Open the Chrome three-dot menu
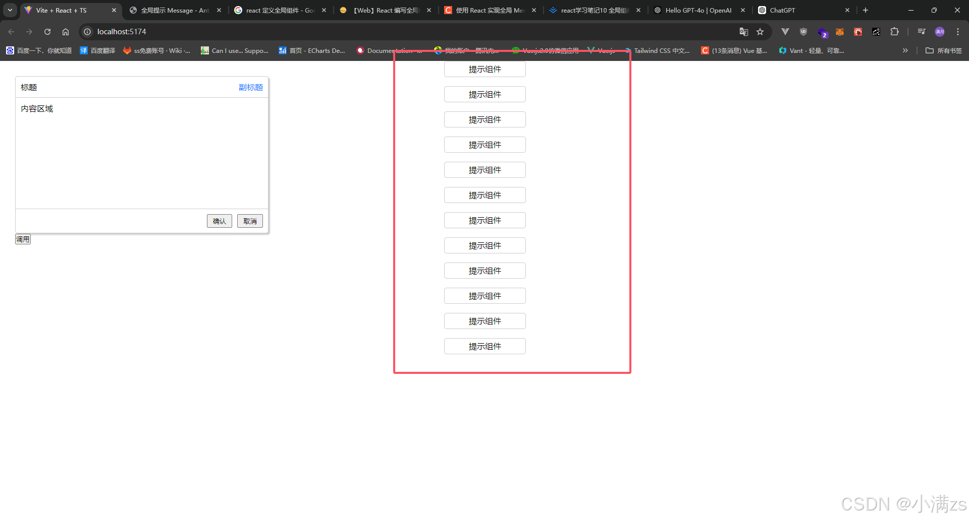 point(958,32)
